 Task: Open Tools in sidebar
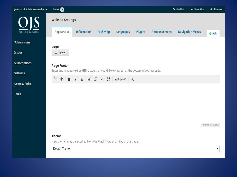(x=18, y=94)
